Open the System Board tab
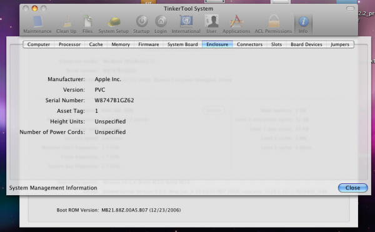The height and width of the screenshot is (232, 375). [182, 44]
